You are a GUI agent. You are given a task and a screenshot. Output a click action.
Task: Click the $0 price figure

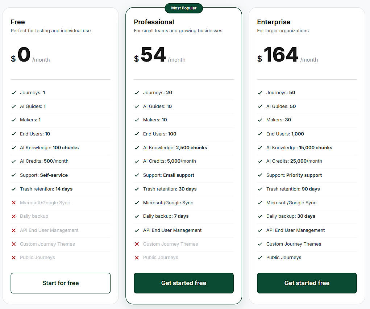(21, 55)
